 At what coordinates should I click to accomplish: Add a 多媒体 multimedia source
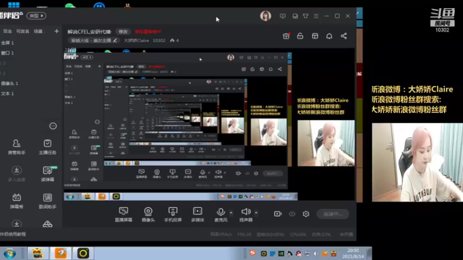pos(197,214)
